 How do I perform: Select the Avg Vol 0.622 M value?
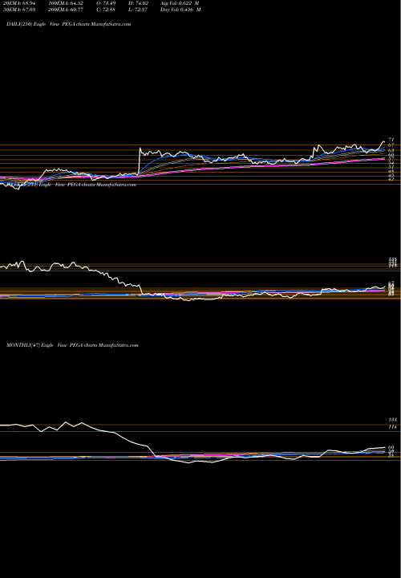click(x=180, y=3)
